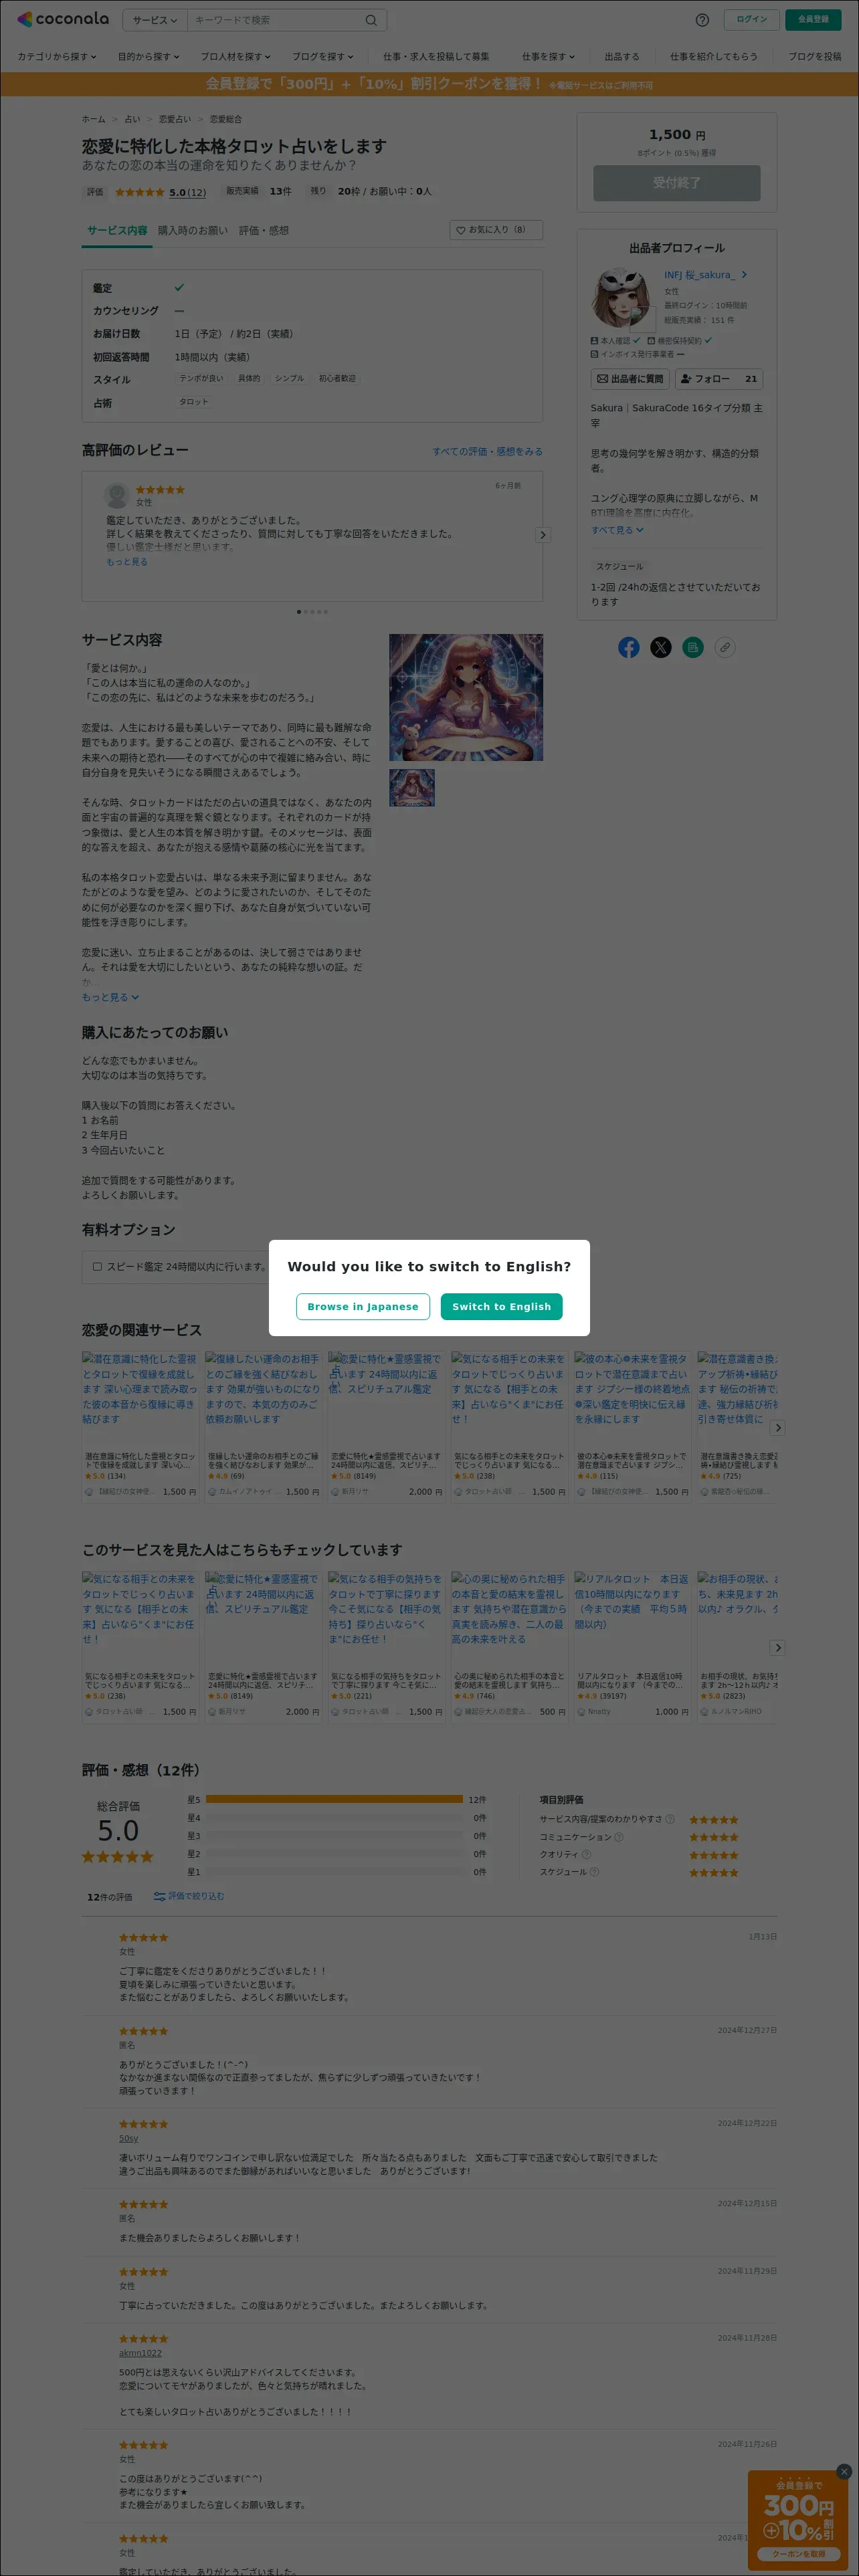Viewport: 859px width, 2576px height.
Task: Show the next top-rated review with arrow
Action: [543, 535]
